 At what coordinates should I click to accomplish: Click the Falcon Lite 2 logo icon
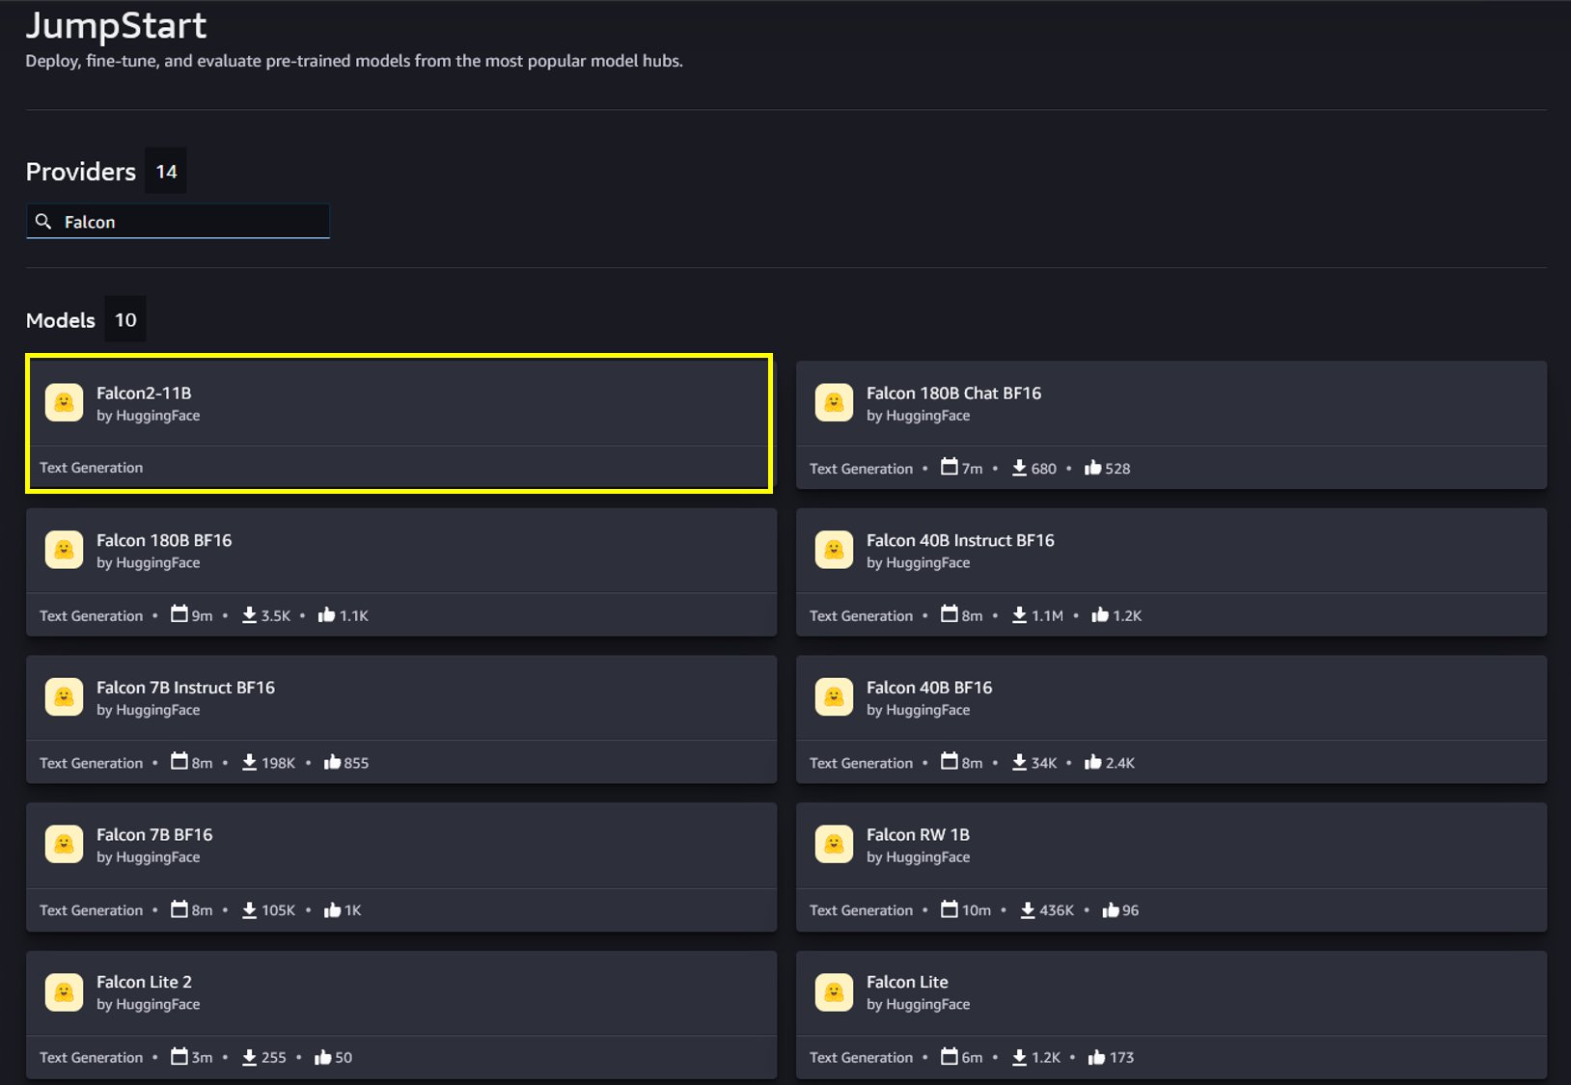point(64,991)
